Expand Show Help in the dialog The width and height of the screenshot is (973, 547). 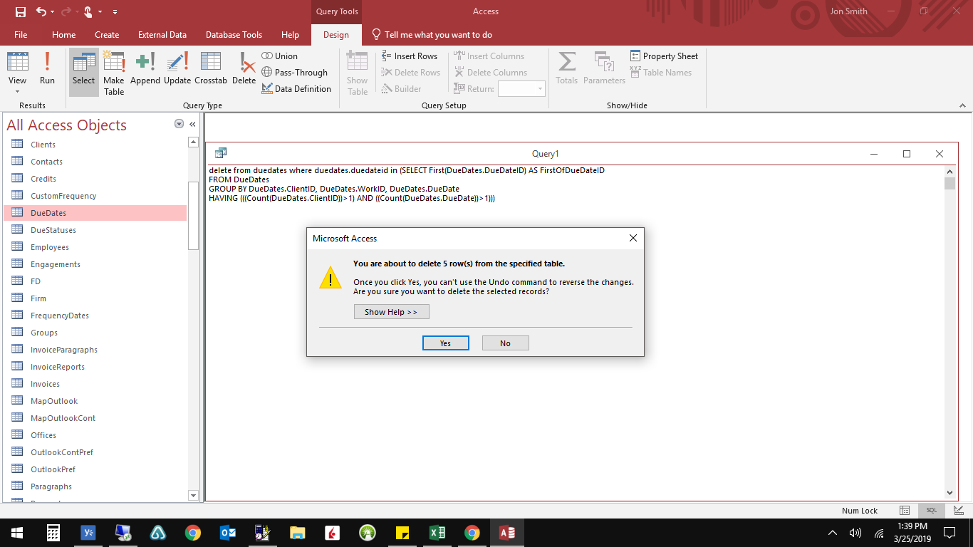pyautogui.click(x=391, y=312)
